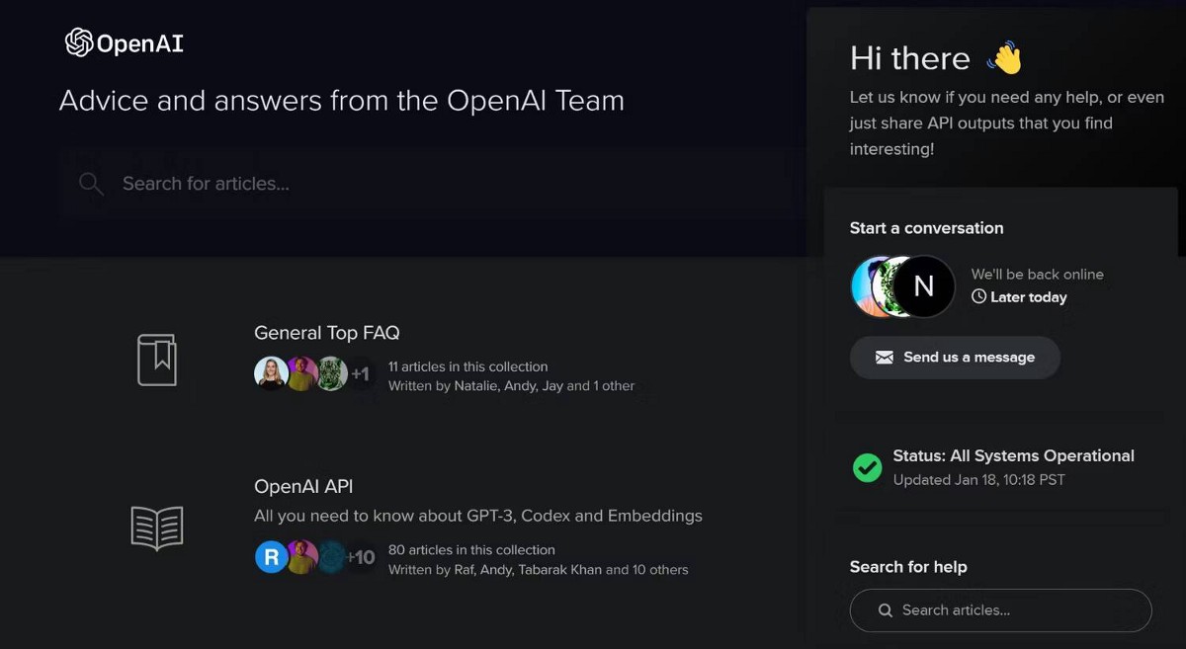Image resolution: width=1186 pixels, height=649 pixels.
Task: Click the green patterned avatar in General Top FAQ
Action: coord(332,373)
